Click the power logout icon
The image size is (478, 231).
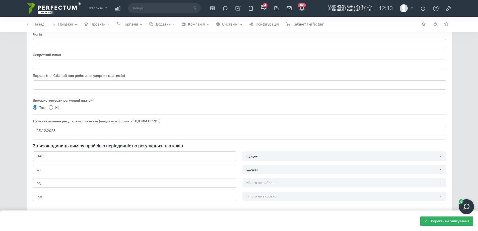point(423,8)
